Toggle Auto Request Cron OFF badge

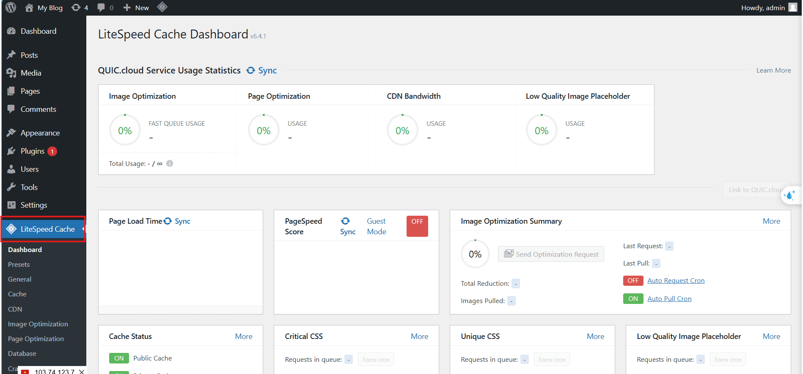pos(633,281)
